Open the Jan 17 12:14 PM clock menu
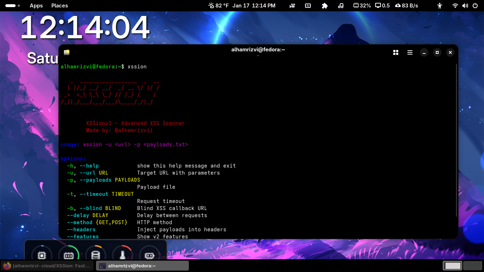The image size is (484, 272). pos(254,6)
